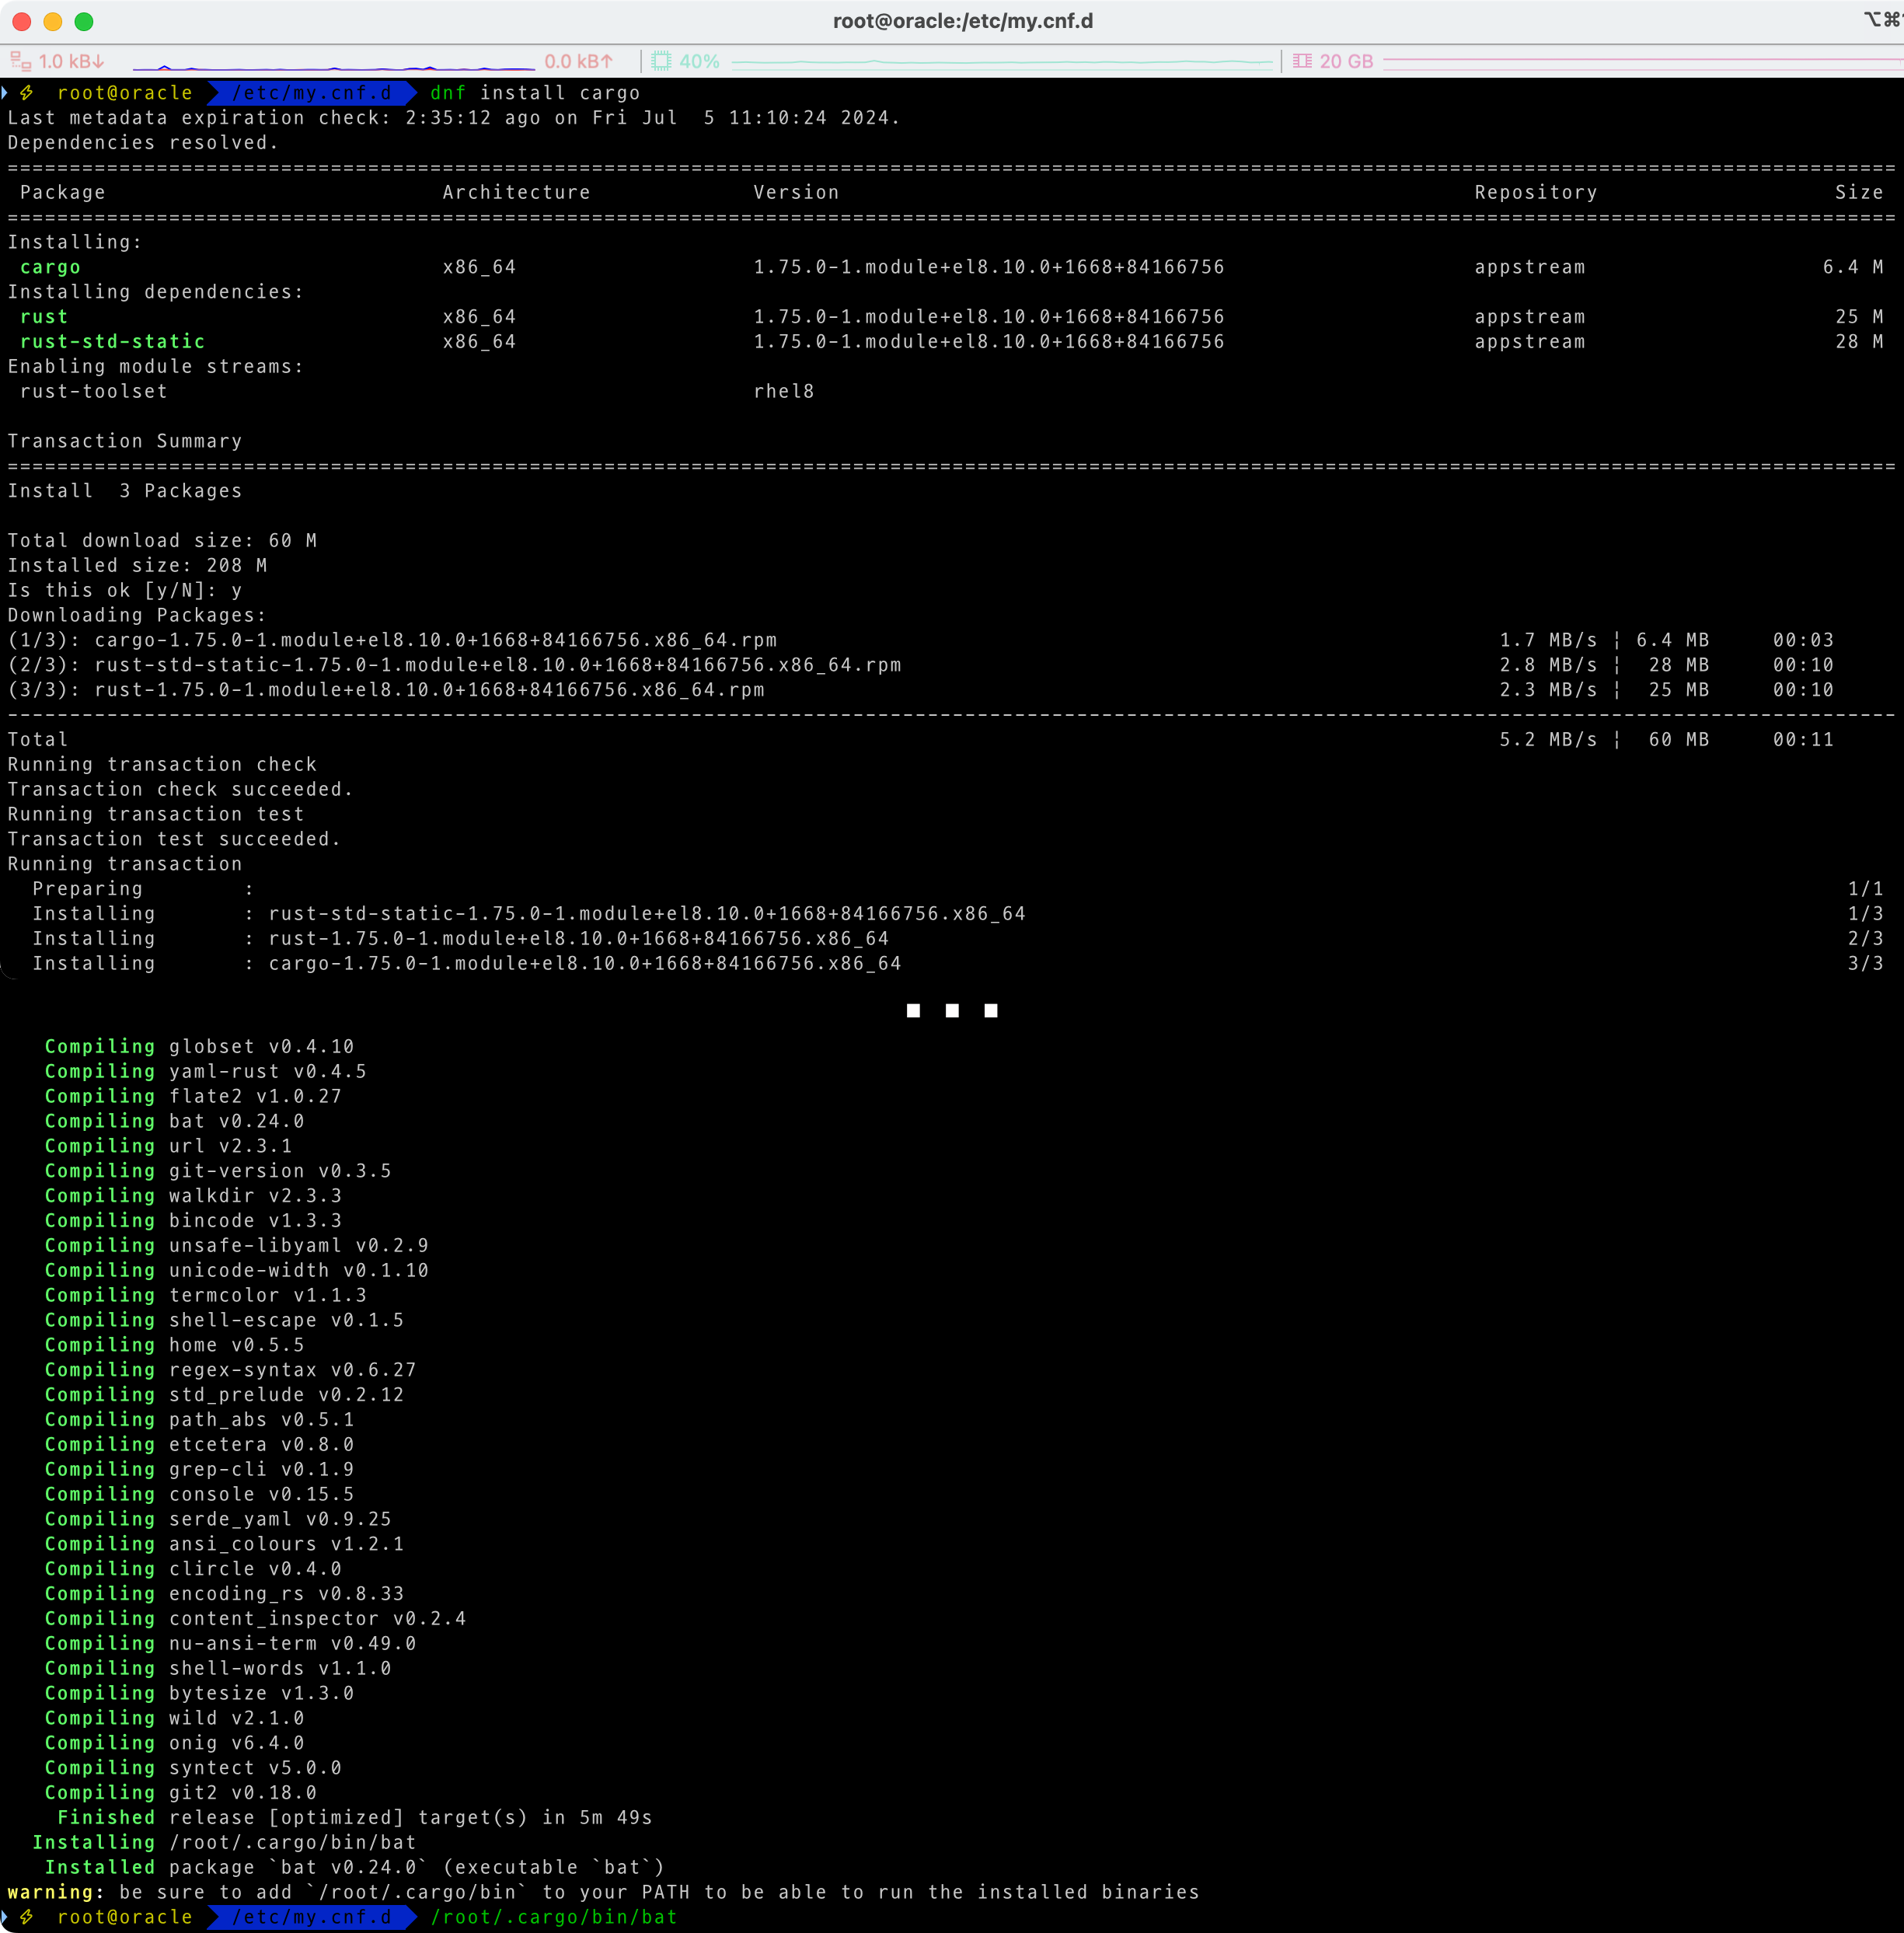
Task: Click the blue mark arrow at bottom prompt
Action: pyautogui.click(x=5, y=1917)
